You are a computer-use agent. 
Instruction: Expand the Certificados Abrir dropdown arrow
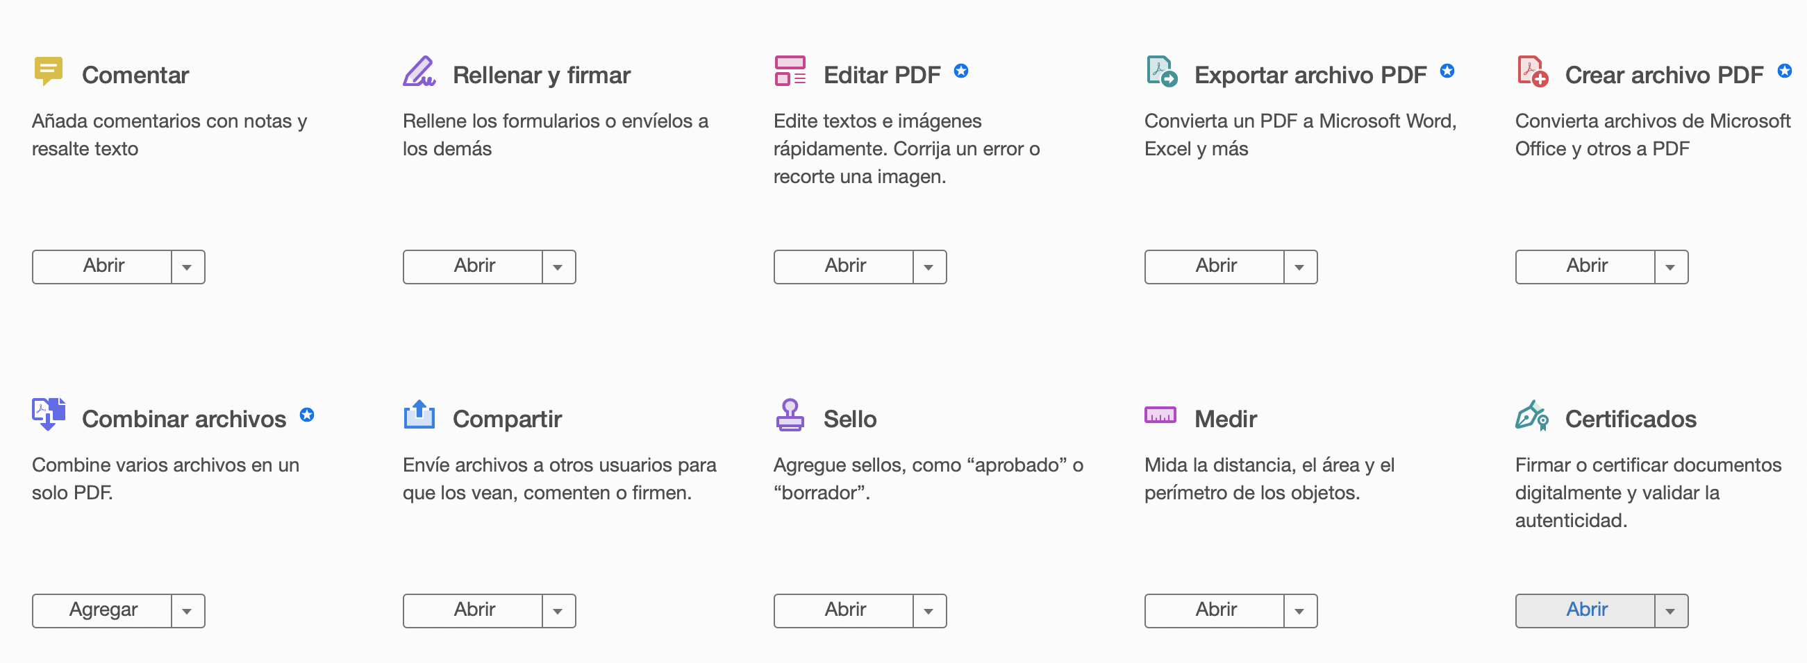point(1670,611)
